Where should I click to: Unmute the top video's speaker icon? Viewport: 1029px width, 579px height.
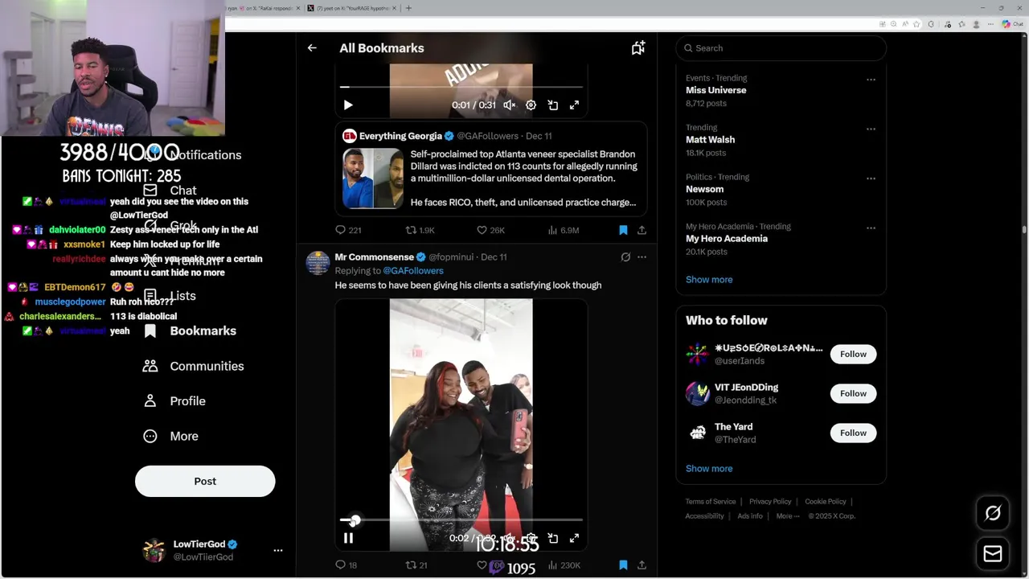coord(509,105)
